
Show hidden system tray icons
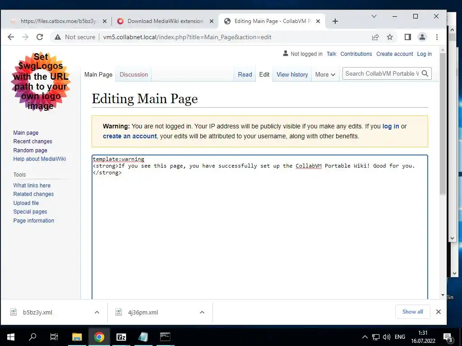(365, 337)
